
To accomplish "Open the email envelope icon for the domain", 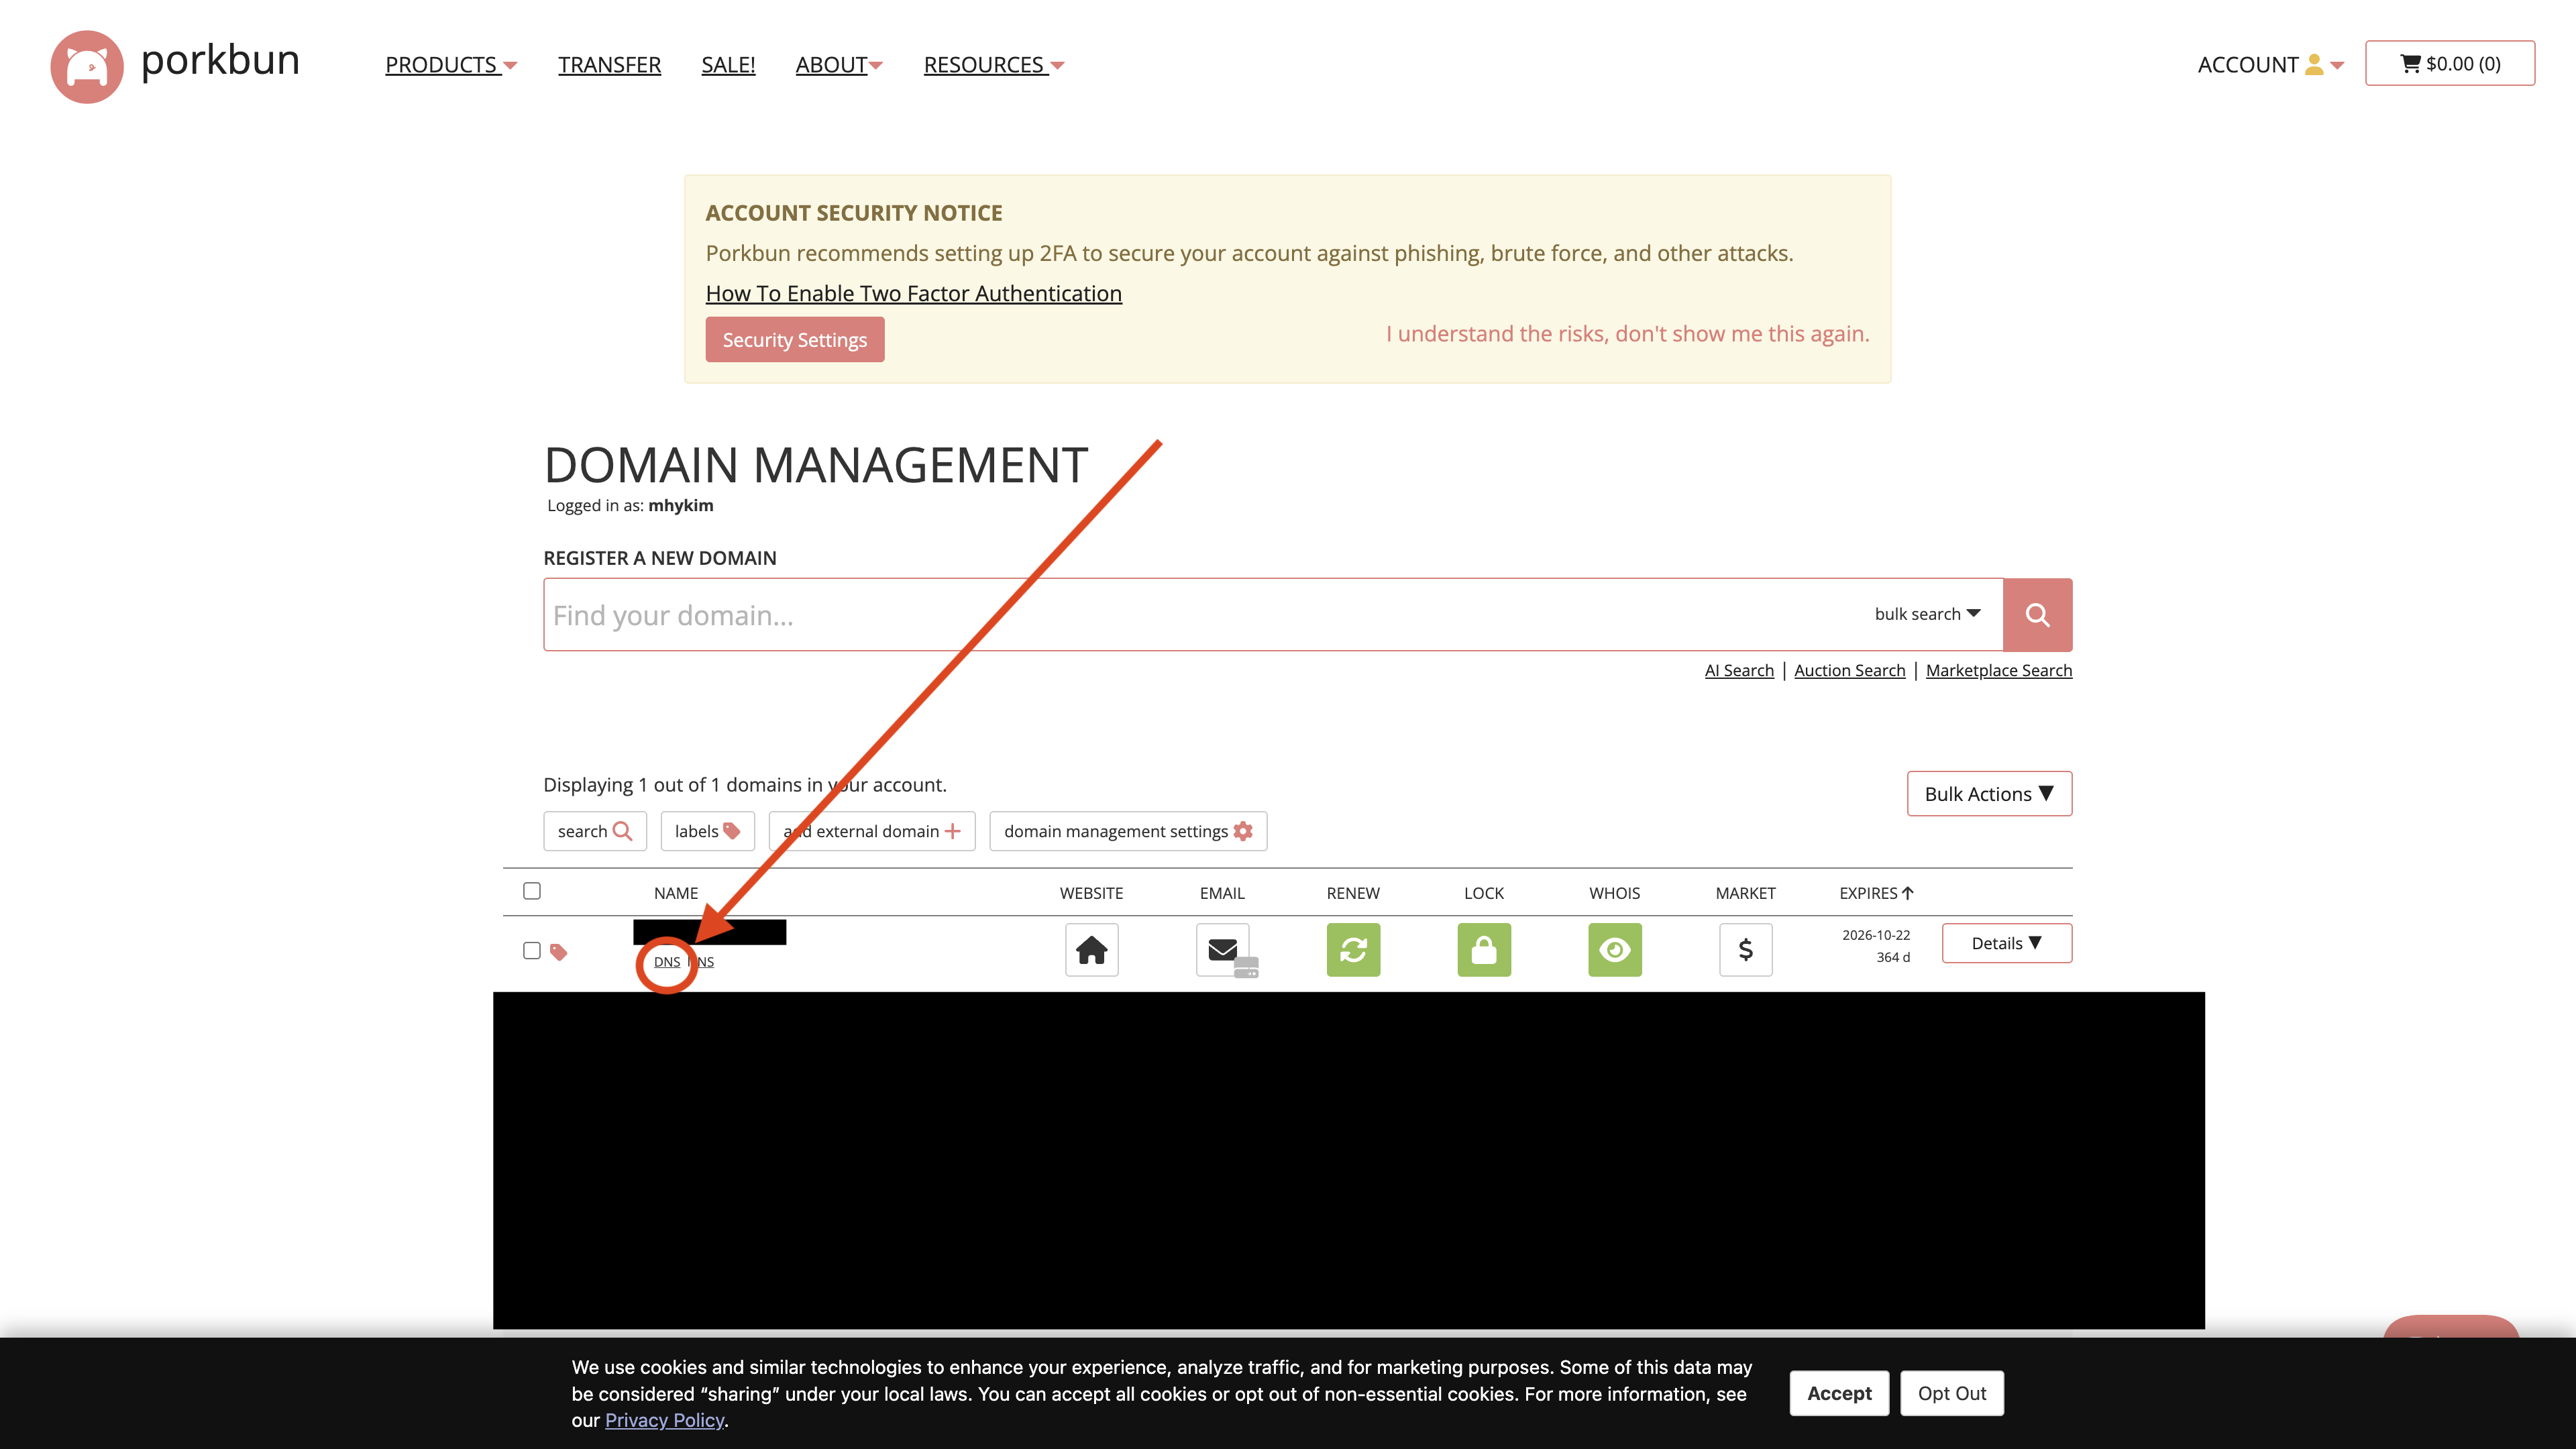I will click(1223, 949).
